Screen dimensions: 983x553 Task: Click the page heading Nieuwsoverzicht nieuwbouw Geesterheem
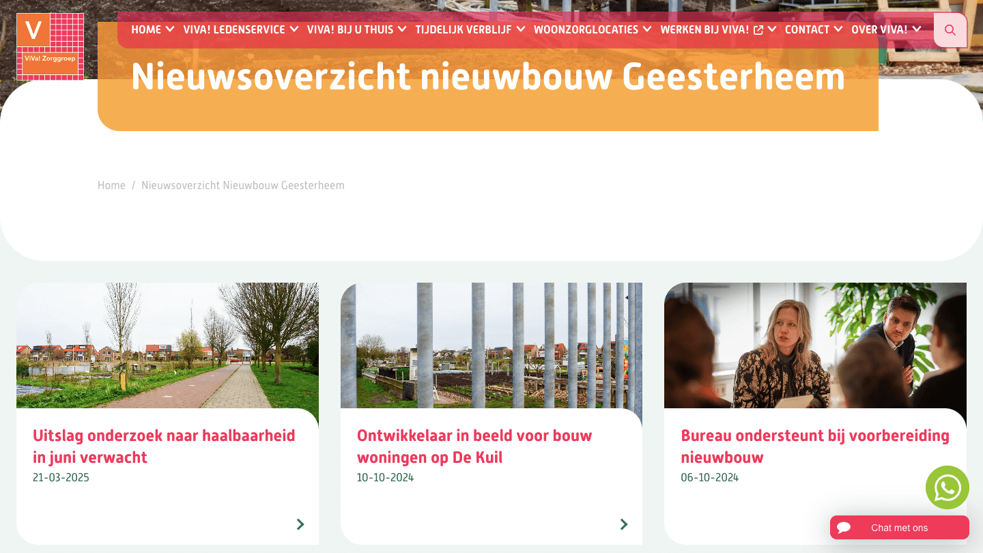pos(488,76)
